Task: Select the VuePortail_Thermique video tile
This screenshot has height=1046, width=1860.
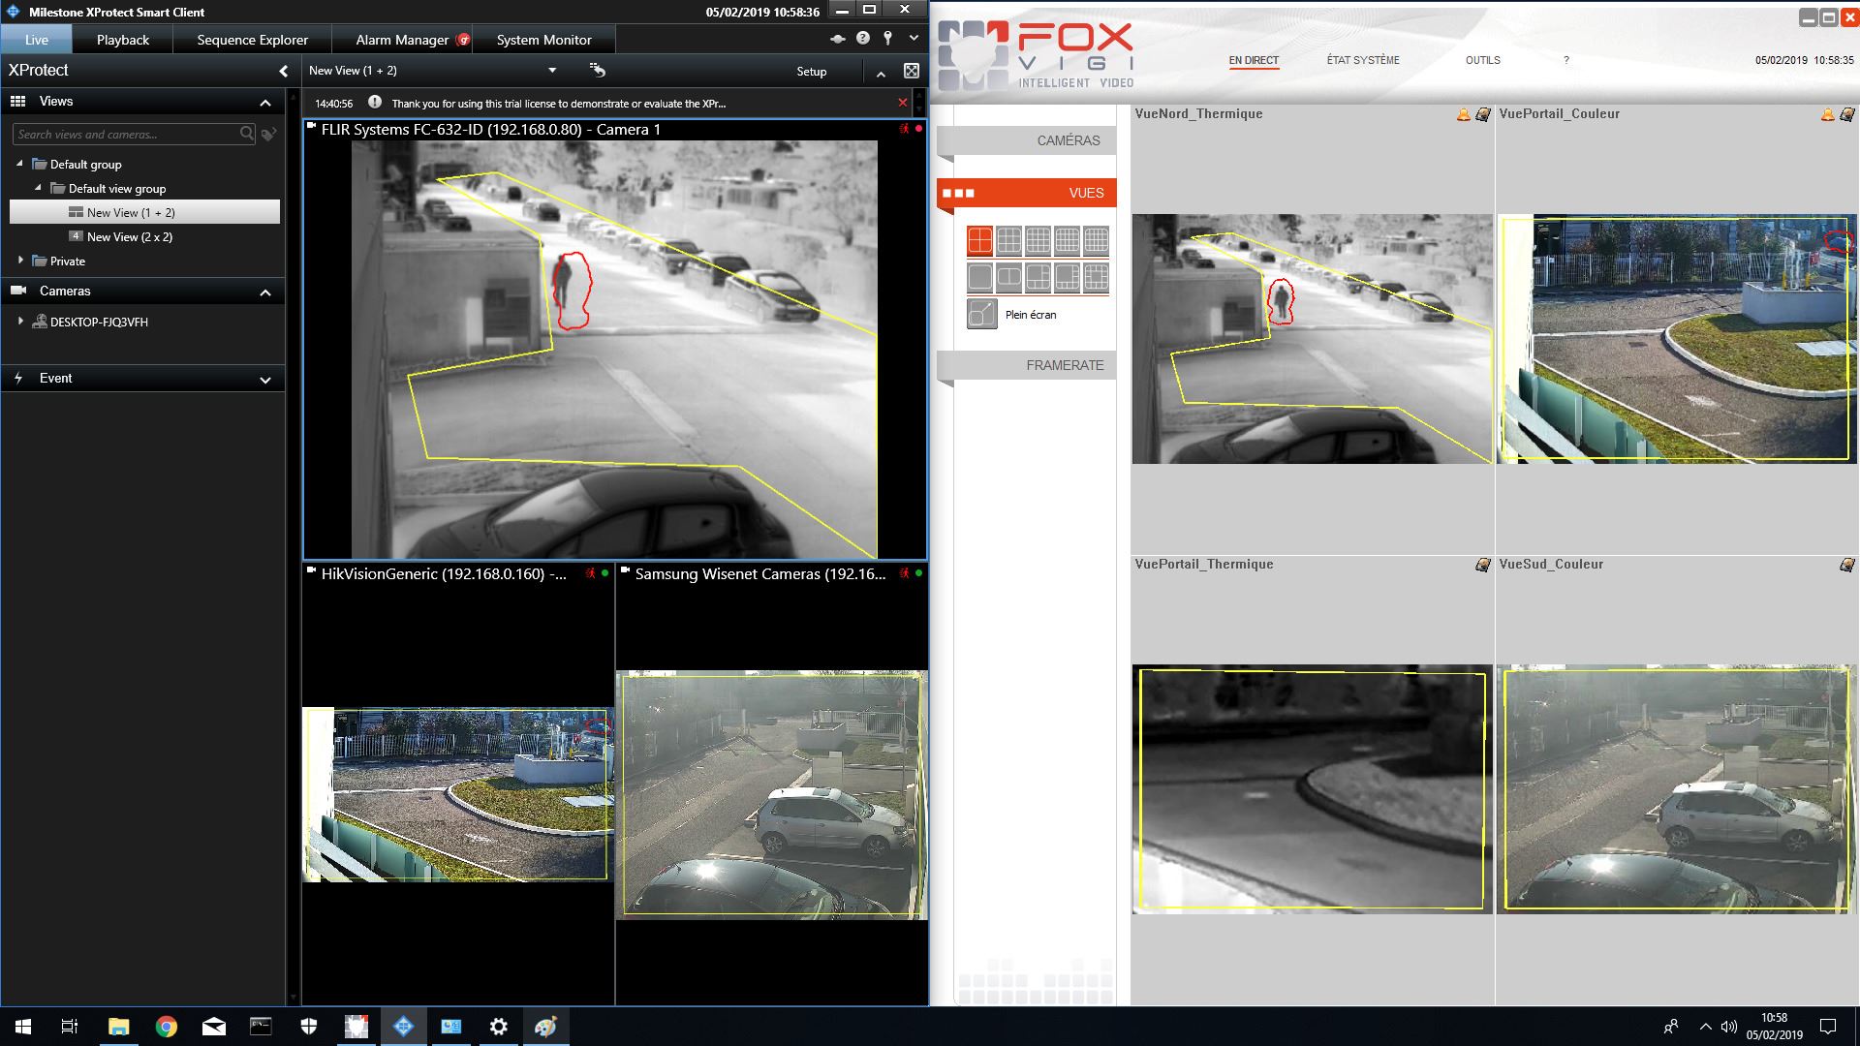Action: click(1312, 789)
